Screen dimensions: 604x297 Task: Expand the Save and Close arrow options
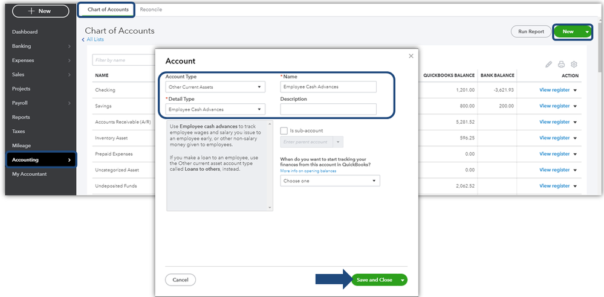pos(402,280)
